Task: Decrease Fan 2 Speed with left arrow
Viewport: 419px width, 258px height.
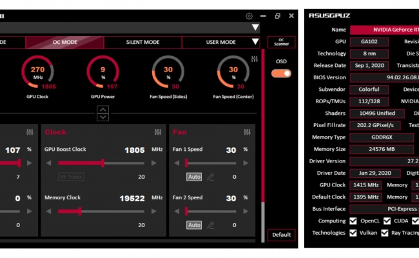Action: pos(177,212)
